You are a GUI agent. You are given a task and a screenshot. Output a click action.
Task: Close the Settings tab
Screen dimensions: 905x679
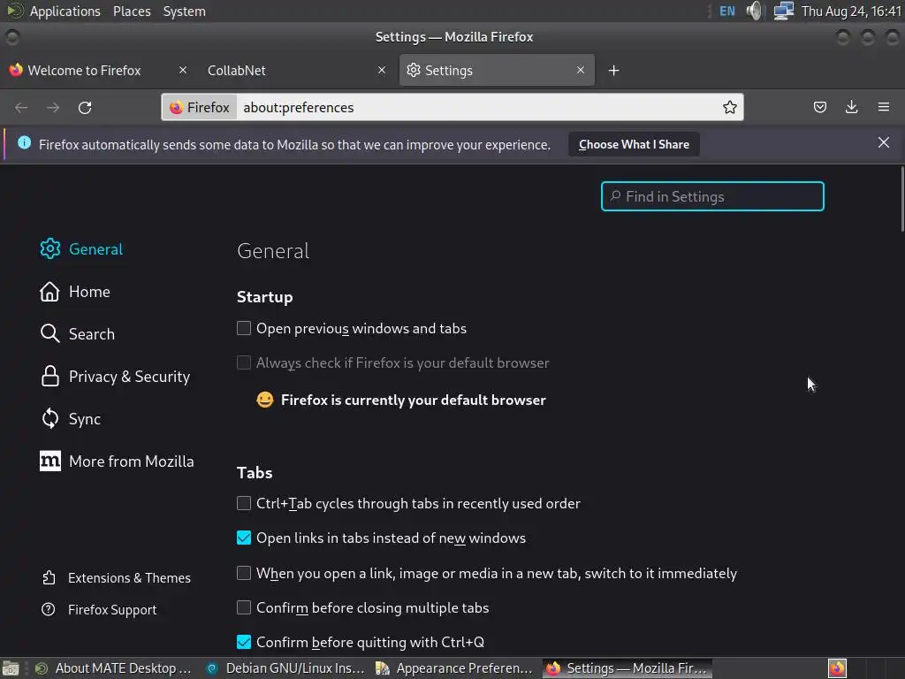click(x=581, y=70)
